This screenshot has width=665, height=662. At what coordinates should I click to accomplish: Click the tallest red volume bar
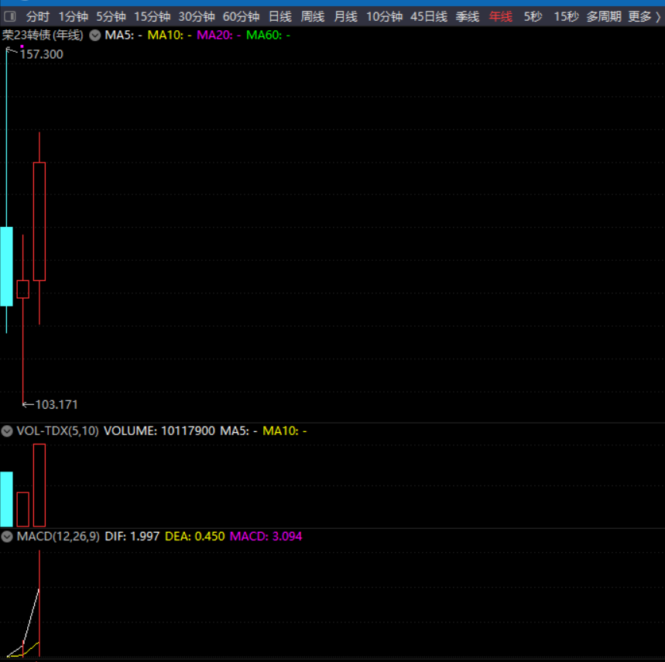click(x=39, y=485)
